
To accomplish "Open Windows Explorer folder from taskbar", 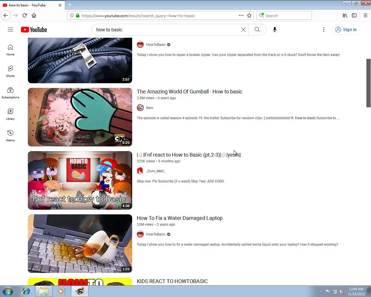I will [x=44, y=291].
